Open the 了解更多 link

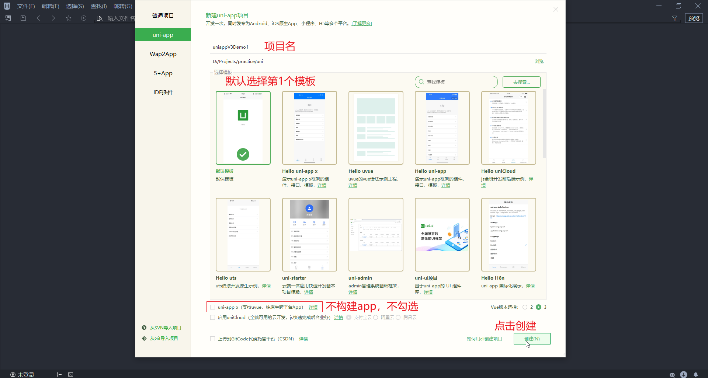click(x=362, y=23)
